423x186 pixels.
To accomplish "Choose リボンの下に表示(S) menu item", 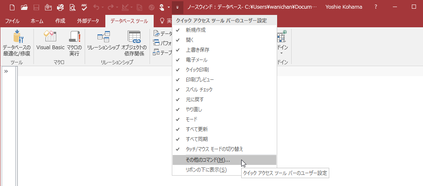I will click(x=224, y=170).
